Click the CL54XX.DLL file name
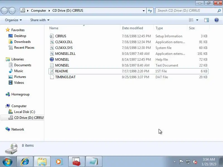Screen dimensions: 223x167 (x=64, y=42)
